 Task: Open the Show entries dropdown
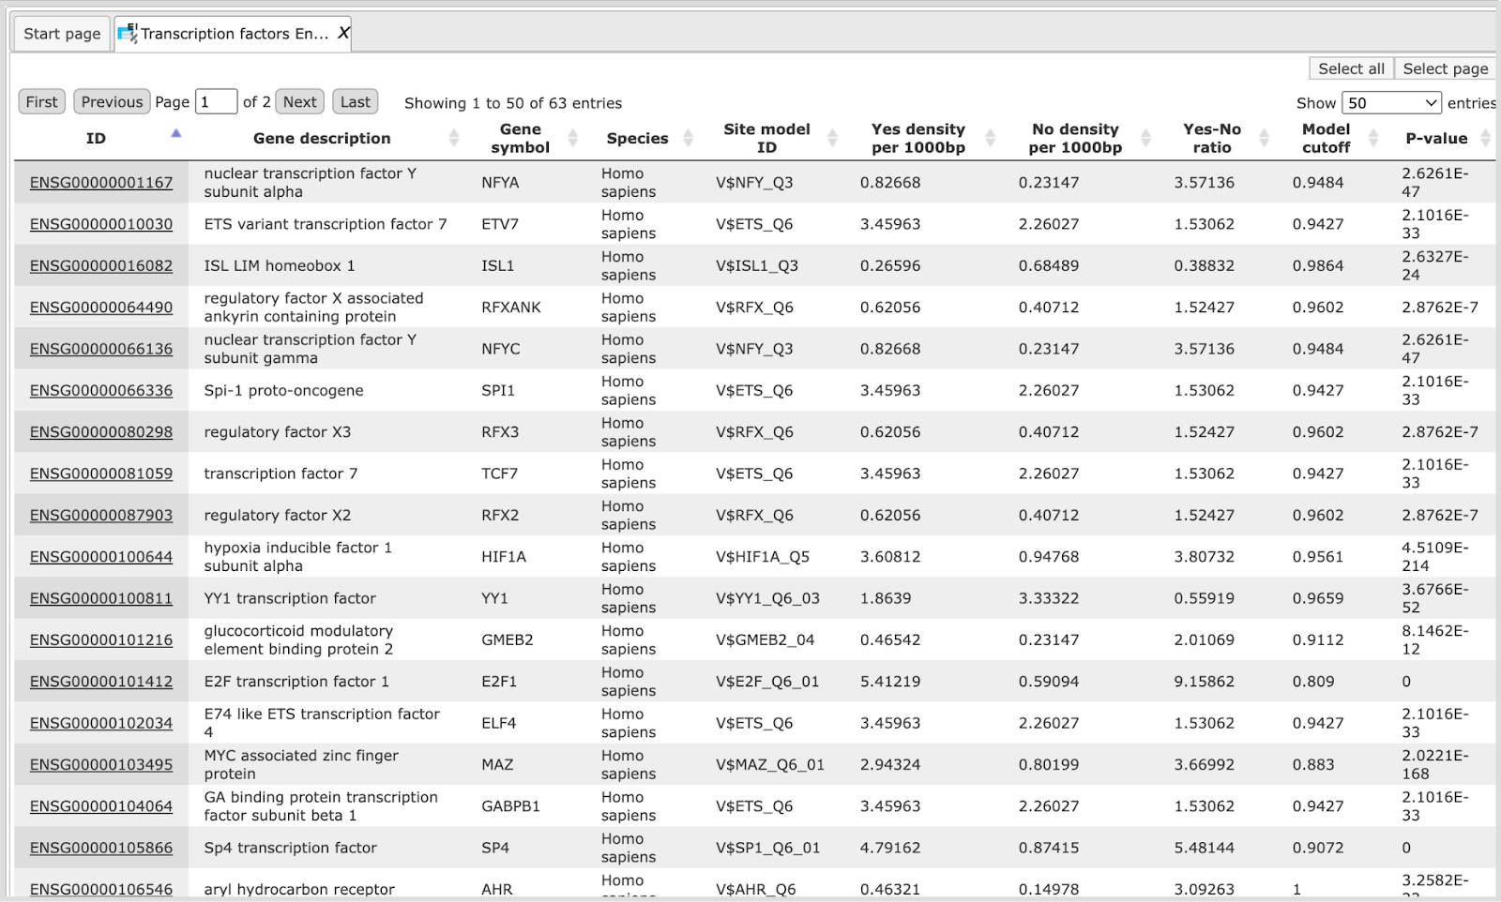coord(1392,102)
